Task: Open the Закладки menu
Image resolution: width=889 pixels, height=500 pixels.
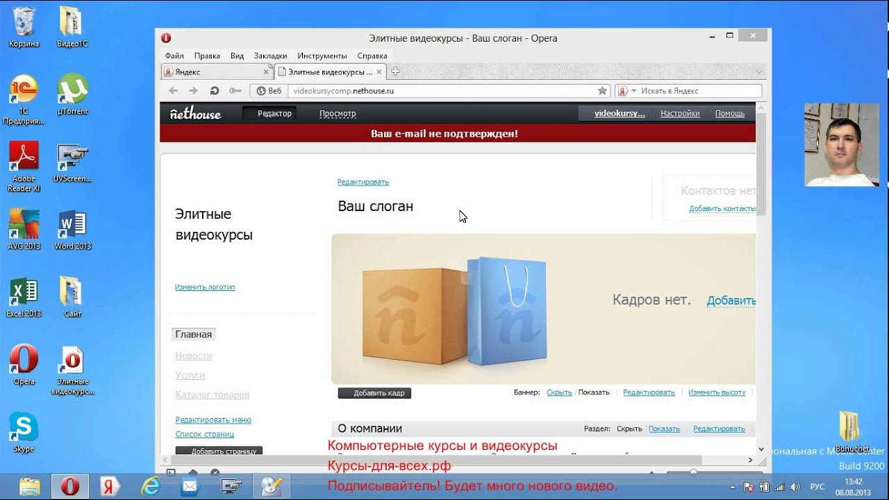Action: (x=270, y=56)
